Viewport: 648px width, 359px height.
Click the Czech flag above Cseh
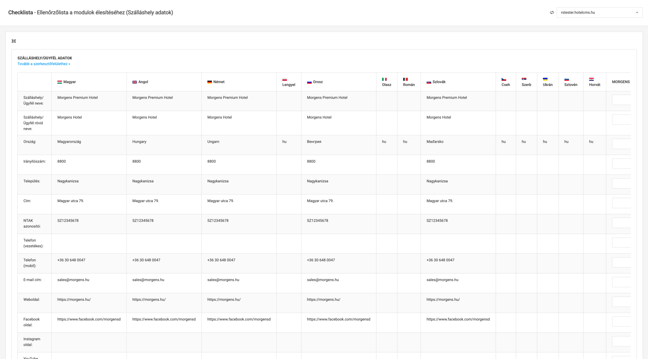(504, 79)
